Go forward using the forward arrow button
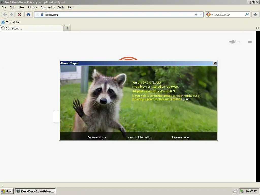Image resolution: width=260 pixels, height=195 pixels. 11,14
